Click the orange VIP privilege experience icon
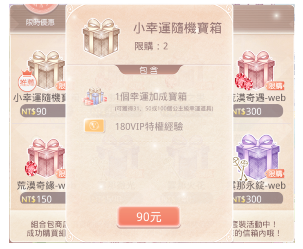The height and width of the screenshot is (249, 303). [94, 126]
